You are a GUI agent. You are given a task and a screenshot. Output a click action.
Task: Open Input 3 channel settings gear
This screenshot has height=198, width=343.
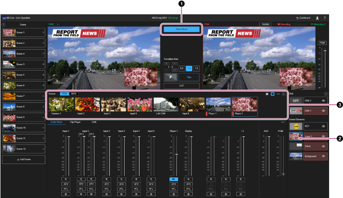pyautogui.click(x=107, y=194)
